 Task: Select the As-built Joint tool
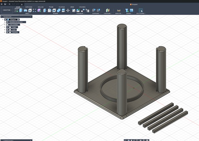click(83, 10)
